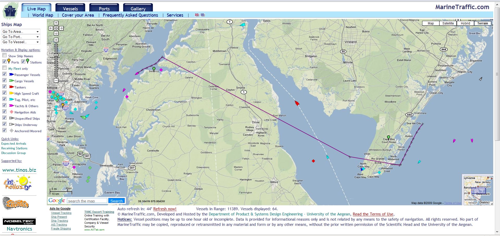Viewport: 500px width, 236px height.
Task: Click the search the map input field
Action: pos(87,201)
